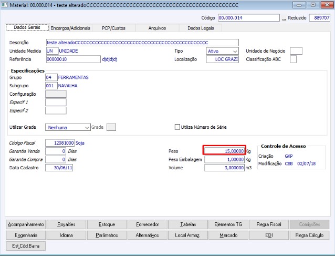Click the GKP creation user text
The height and width of the screenshot is (256, 335).
click(x=289, y=156)
